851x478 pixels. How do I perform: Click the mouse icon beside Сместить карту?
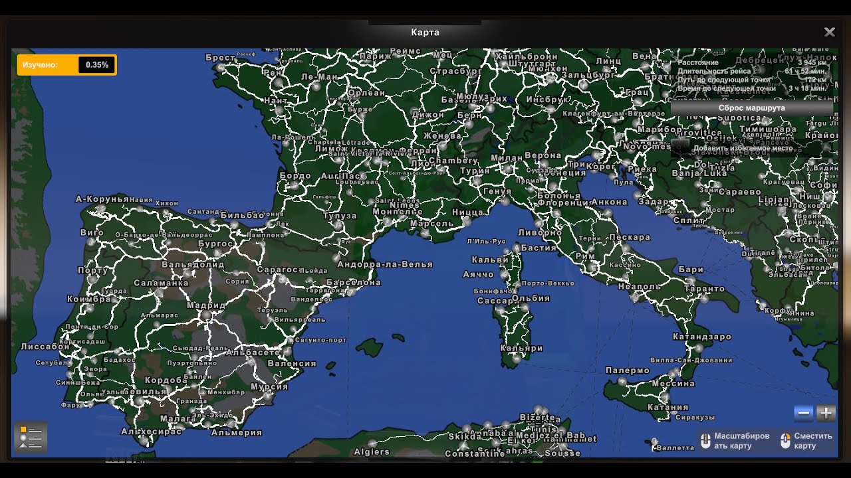[x=785, y=441]
